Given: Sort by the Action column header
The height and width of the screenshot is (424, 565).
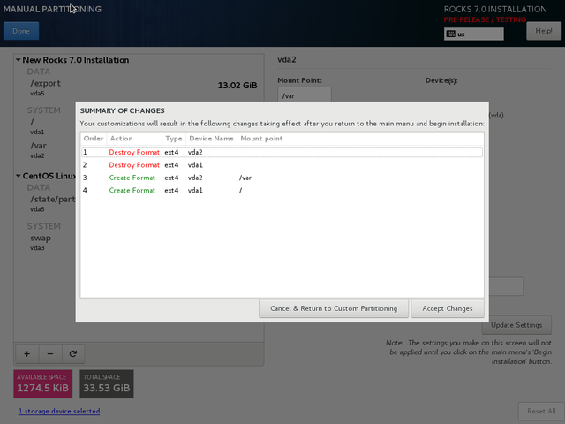Looking at the screenshot, I should pyautogui.click(x=133, y=139).
